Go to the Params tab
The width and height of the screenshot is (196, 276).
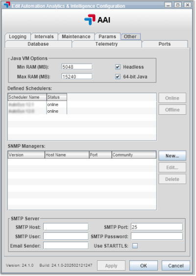pos(107,37)
